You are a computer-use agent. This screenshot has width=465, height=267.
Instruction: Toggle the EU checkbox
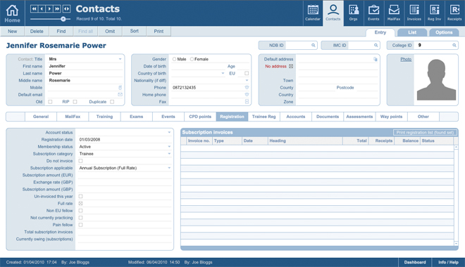[x=247, y=73]
